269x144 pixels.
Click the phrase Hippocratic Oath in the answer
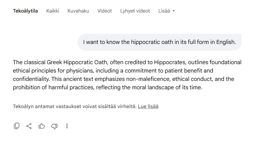pyautogui.click(x=86, y=62)
